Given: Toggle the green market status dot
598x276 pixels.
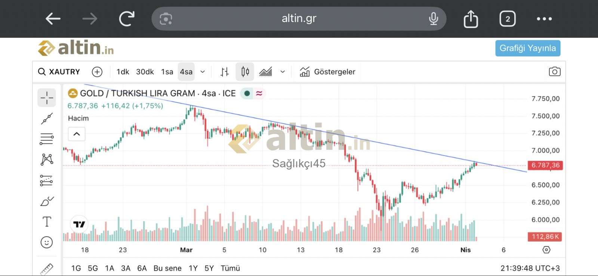Looking at the screenshot, I should click(x=247, y=93).
